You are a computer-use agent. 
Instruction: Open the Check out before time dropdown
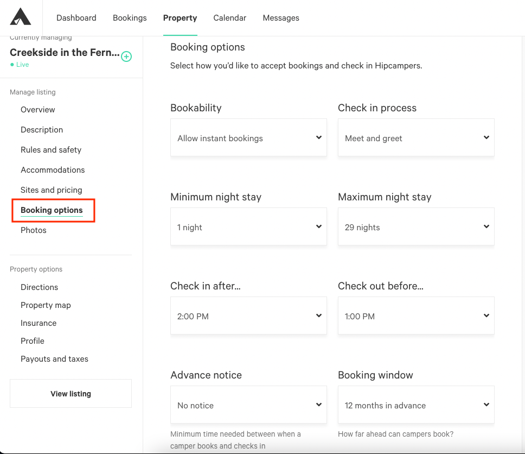[416, 316]
